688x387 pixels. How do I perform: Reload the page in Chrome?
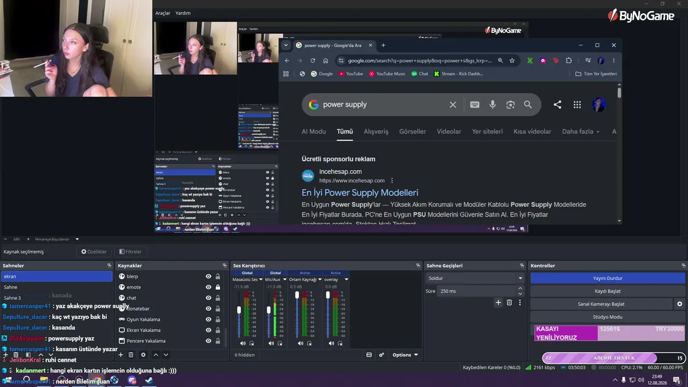point(313,61)
